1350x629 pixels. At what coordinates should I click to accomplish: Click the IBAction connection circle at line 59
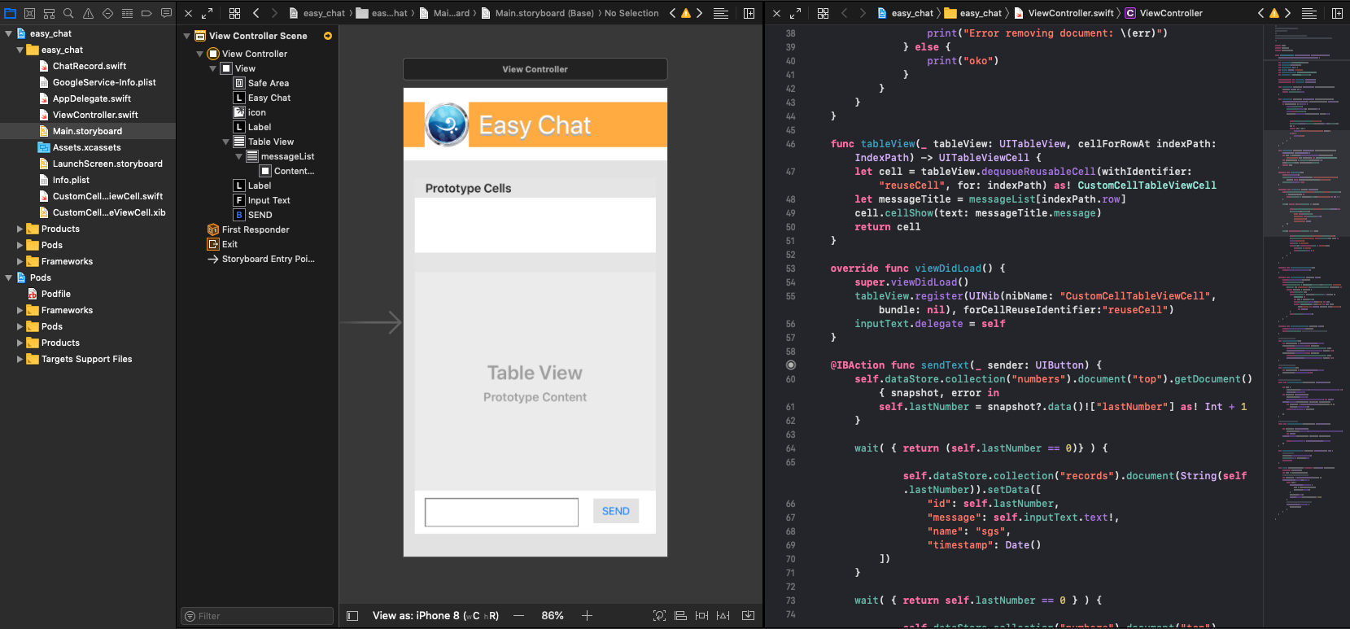[x=790, y=365]
